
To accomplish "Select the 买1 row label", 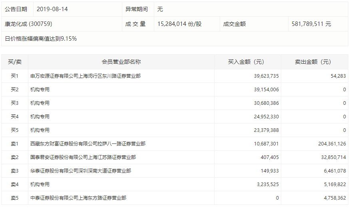I will pyautogui.click(x=15, y=76).
